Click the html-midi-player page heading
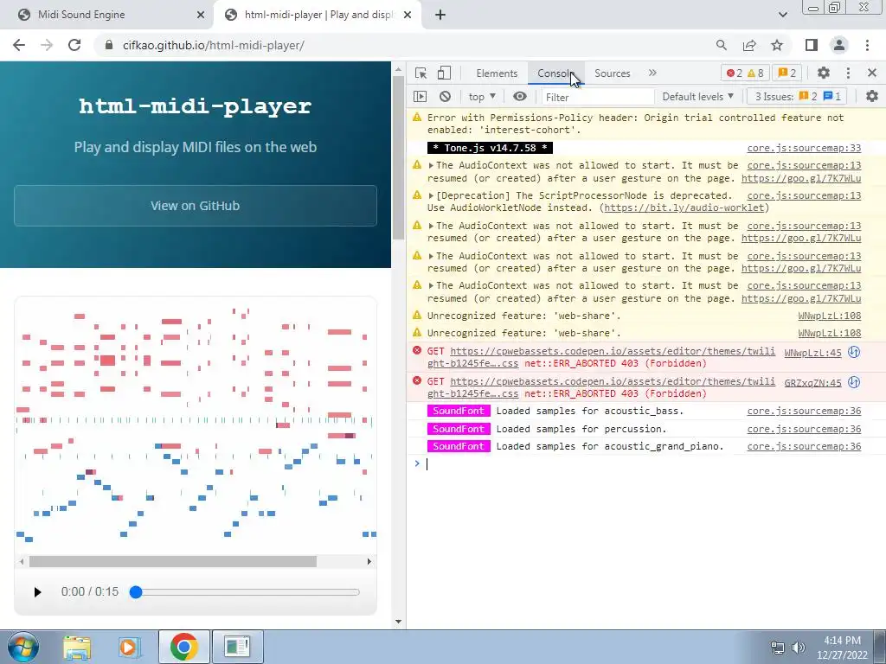The width and height of the screenshot is (886, 664). tap(195, 106)
